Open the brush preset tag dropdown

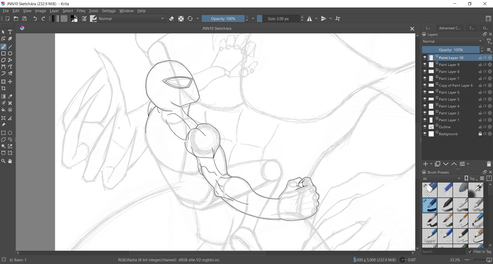tap(442, 179)
